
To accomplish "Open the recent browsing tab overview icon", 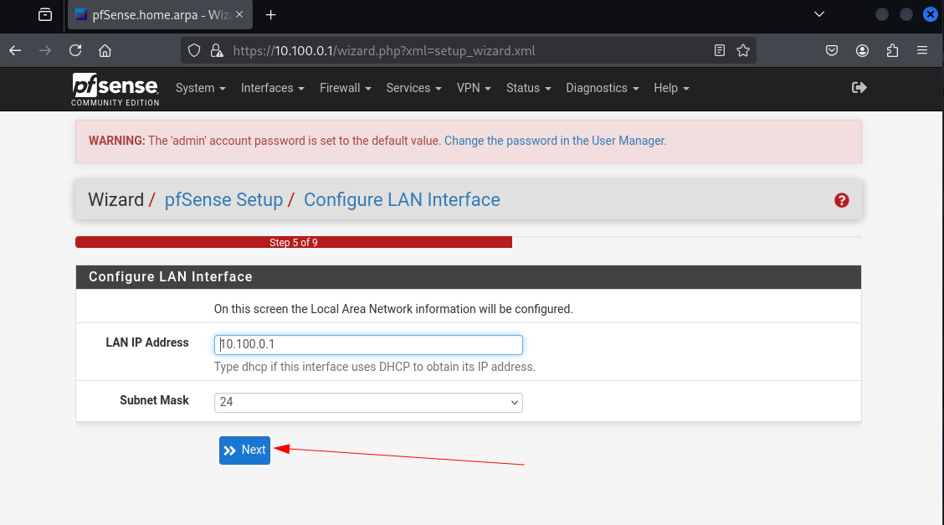I will (45, 14).
